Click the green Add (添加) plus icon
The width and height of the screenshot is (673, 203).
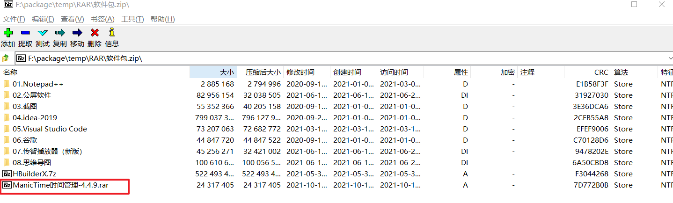tap(8, 33)
